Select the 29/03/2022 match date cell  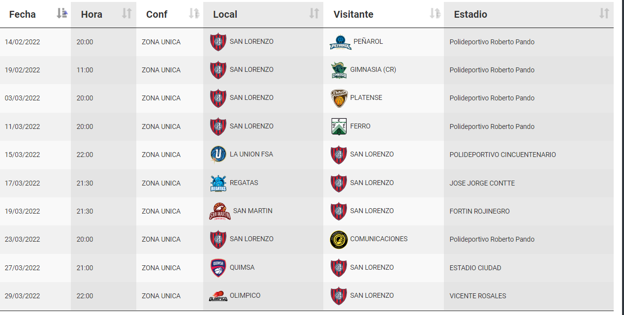pyautogui.click(x=35, y=296)
